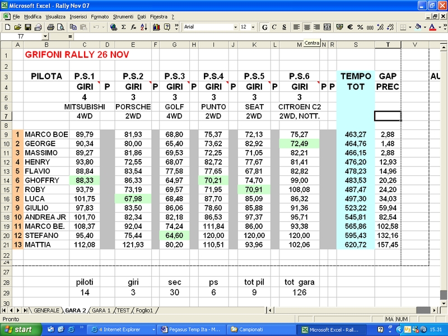The image size is (448, 336).
Task: Switch to the TEST sheet tab
Action: pyautogui.click(x=123, y=310)
